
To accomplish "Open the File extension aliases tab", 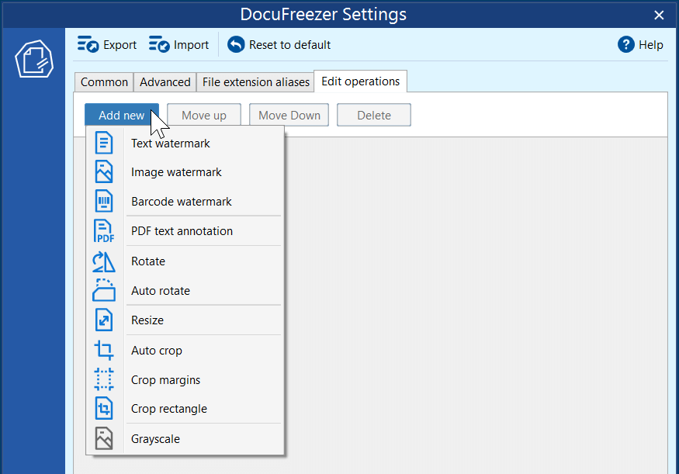I will pyautogui.click(x=255, y=81).
